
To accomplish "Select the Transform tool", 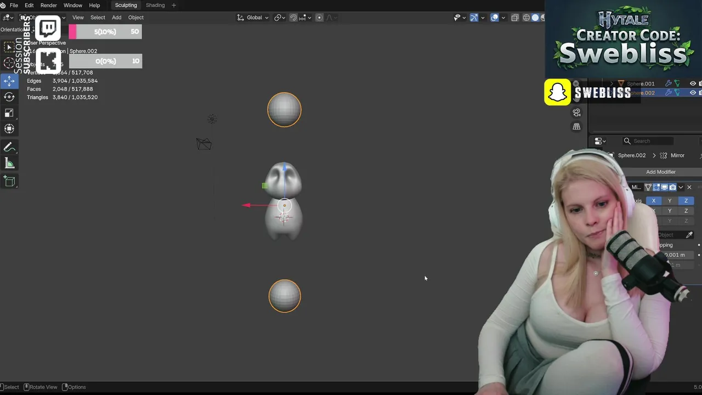I will tap(9, 128).
